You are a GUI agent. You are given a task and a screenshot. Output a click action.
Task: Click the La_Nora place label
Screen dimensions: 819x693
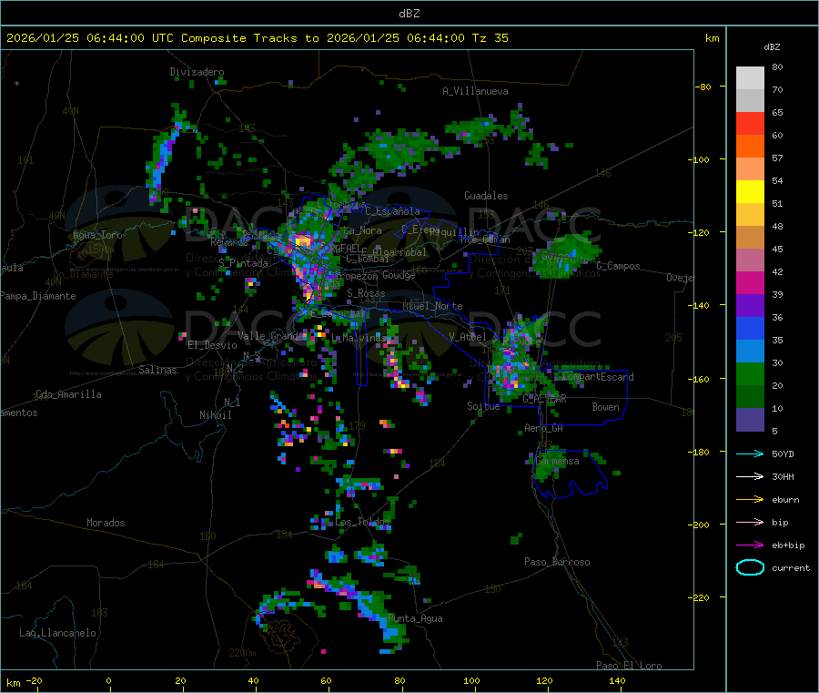(x=362, y=230)
